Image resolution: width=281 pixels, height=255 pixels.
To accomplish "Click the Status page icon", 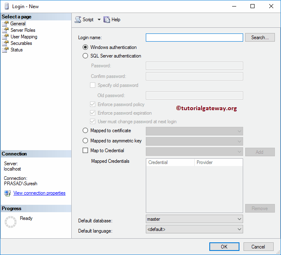I will pos(5,50).
